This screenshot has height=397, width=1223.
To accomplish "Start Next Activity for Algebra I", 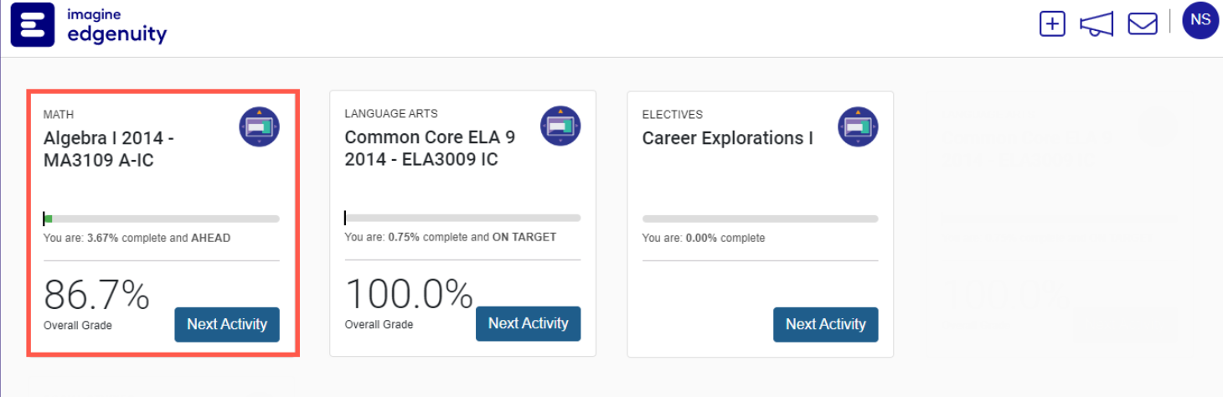I will pyautogui.click(x=227, y=324).
